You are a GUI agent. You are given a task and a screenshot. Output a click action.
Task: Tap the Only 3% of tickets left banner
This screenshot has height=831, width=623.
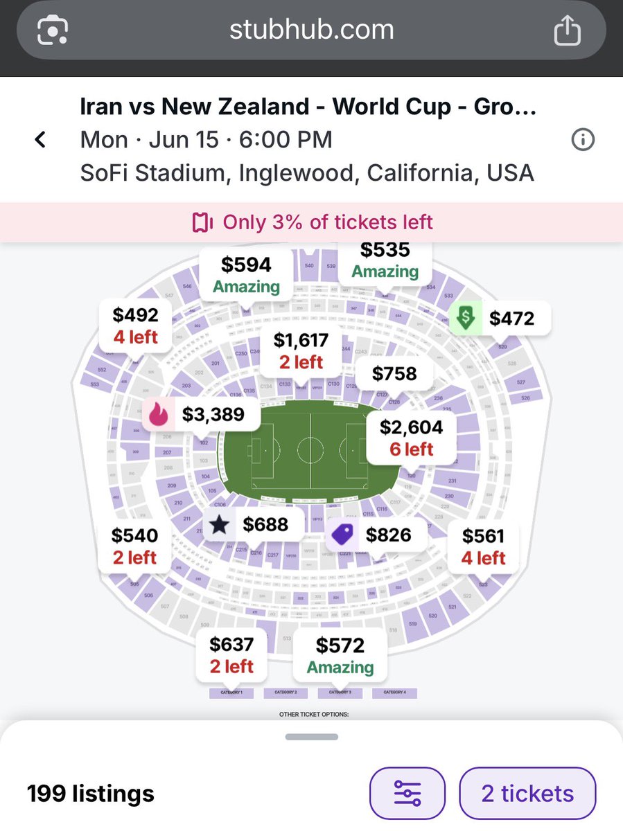[x=311, y=222]
